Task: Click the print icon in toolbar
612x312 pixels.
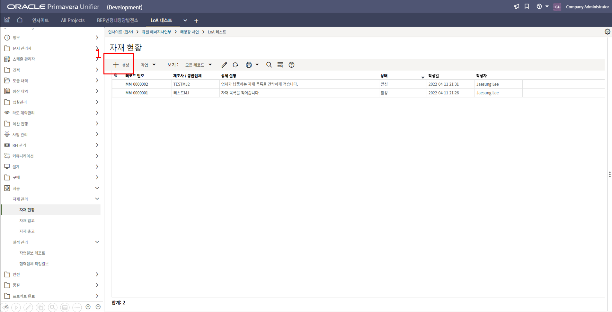Action: point(249,65)
